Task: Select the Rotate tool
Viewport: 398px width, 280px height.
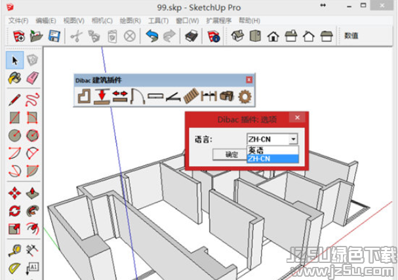Action: (14, 211)
